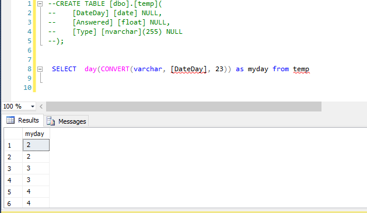Switch to the Results tab
The image size is (367, 213).
click(x=23, y=120)
